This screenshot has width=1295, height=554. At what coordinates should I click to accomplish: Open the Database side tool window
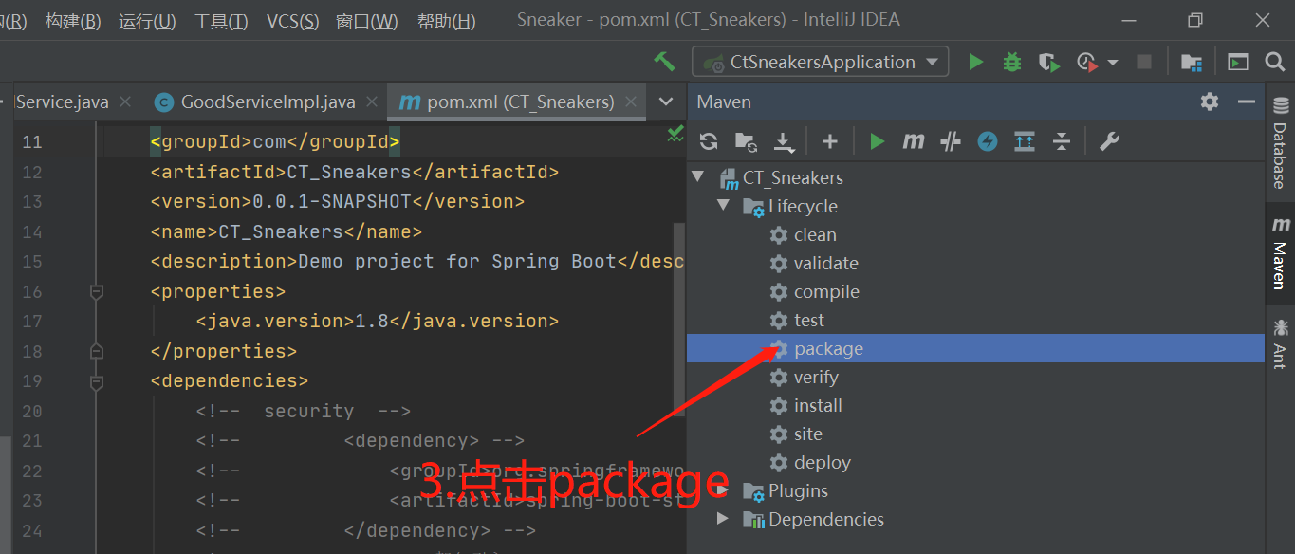tap(1281, 141)
